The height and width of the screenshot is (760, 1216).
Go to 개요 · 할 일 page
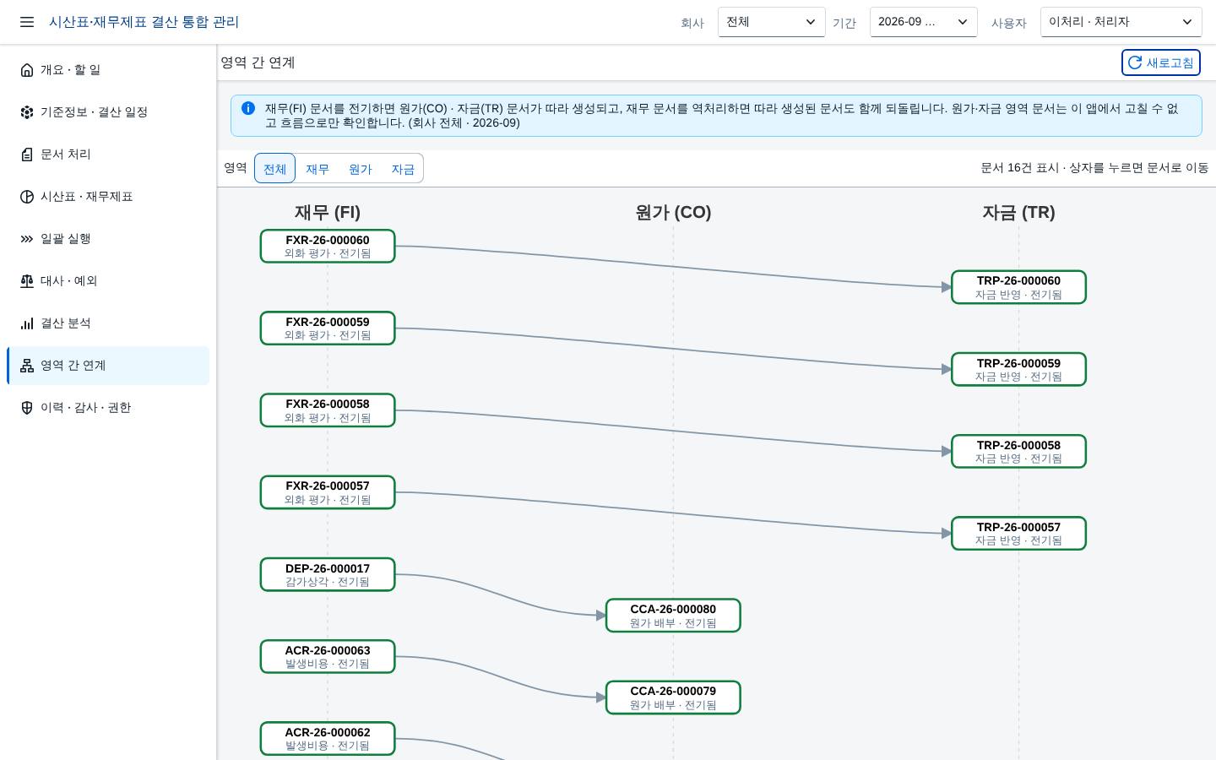coord(108,70)
